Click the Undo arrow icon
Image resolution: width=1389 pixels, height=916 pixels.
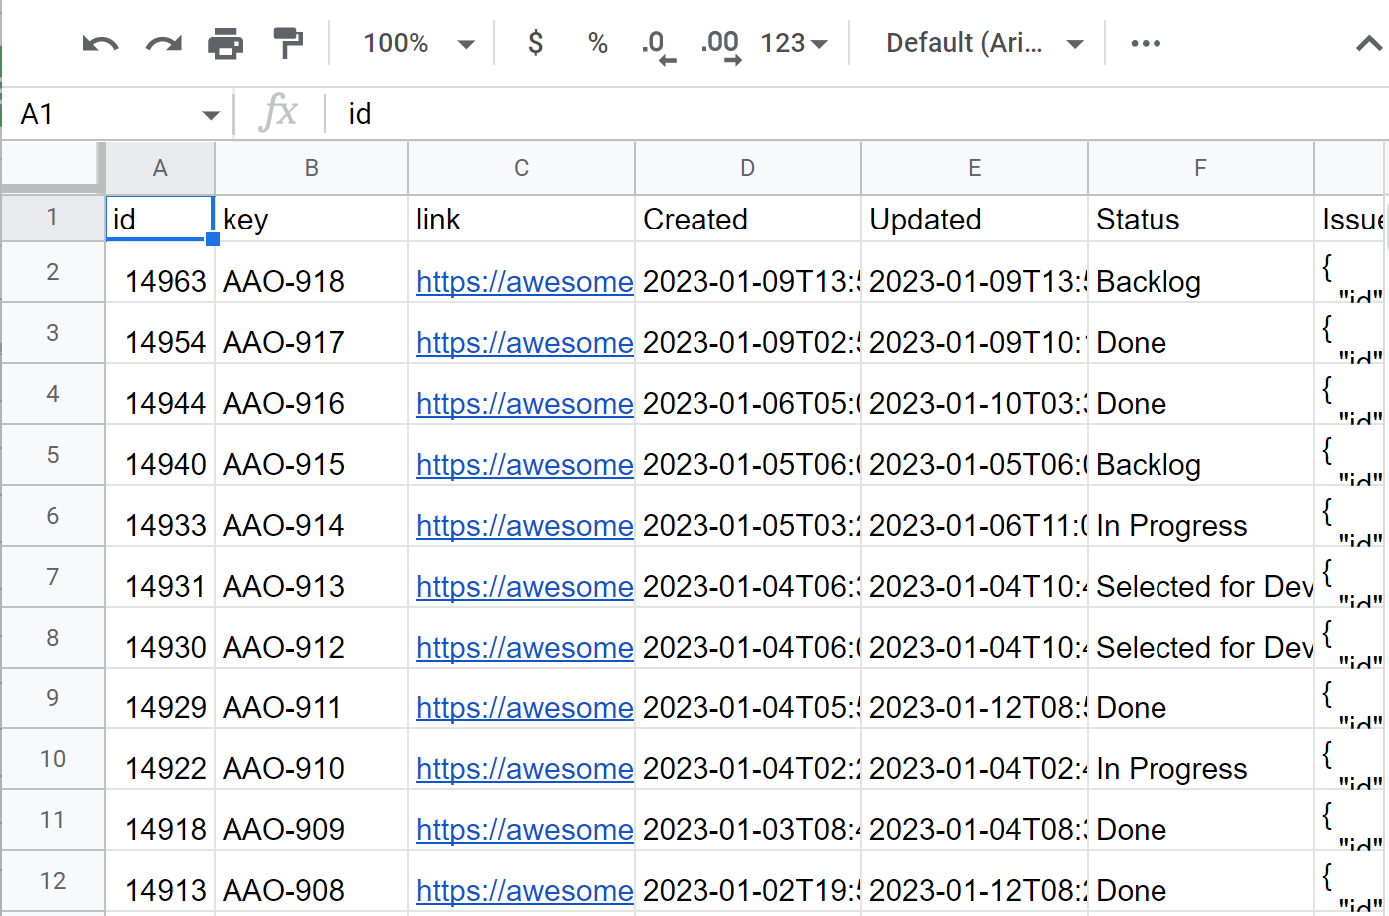(x=100, y=44)
